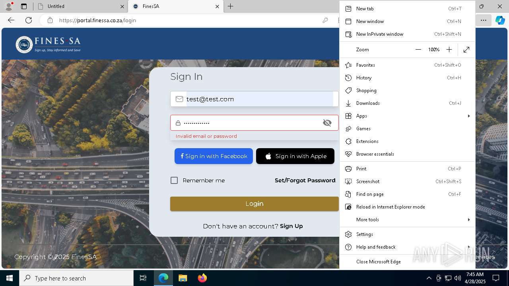The width and height of the screenshot is (509, 286).
Task: Click Microsoft Edge taskbar icon
Action: click(163, 278)
